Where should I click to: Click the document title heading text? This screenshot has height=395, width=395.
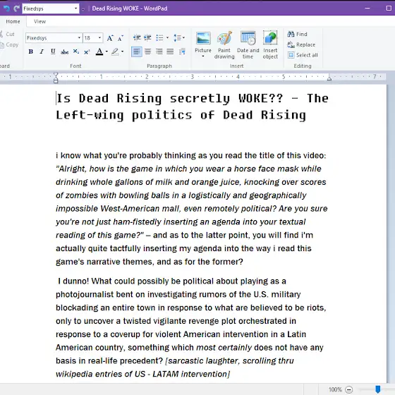[x=193, y=107]
